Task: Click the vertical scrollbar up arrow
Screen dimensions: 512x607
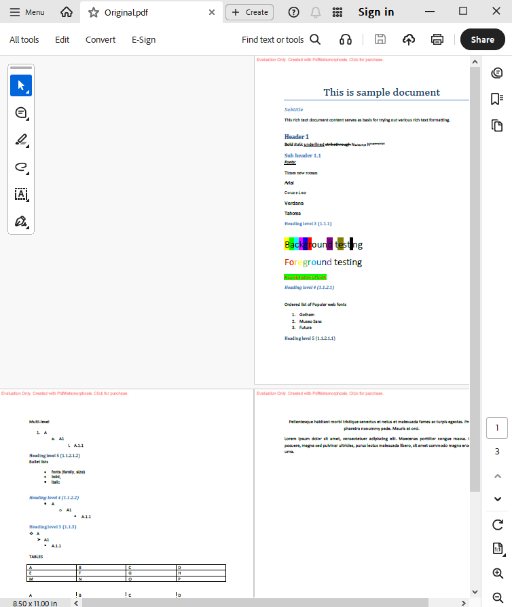Action: [x=475, y=62]
